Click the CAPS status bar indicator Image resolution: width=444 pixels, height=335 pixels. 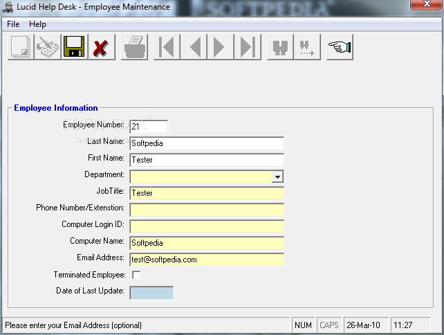(329, 325)
